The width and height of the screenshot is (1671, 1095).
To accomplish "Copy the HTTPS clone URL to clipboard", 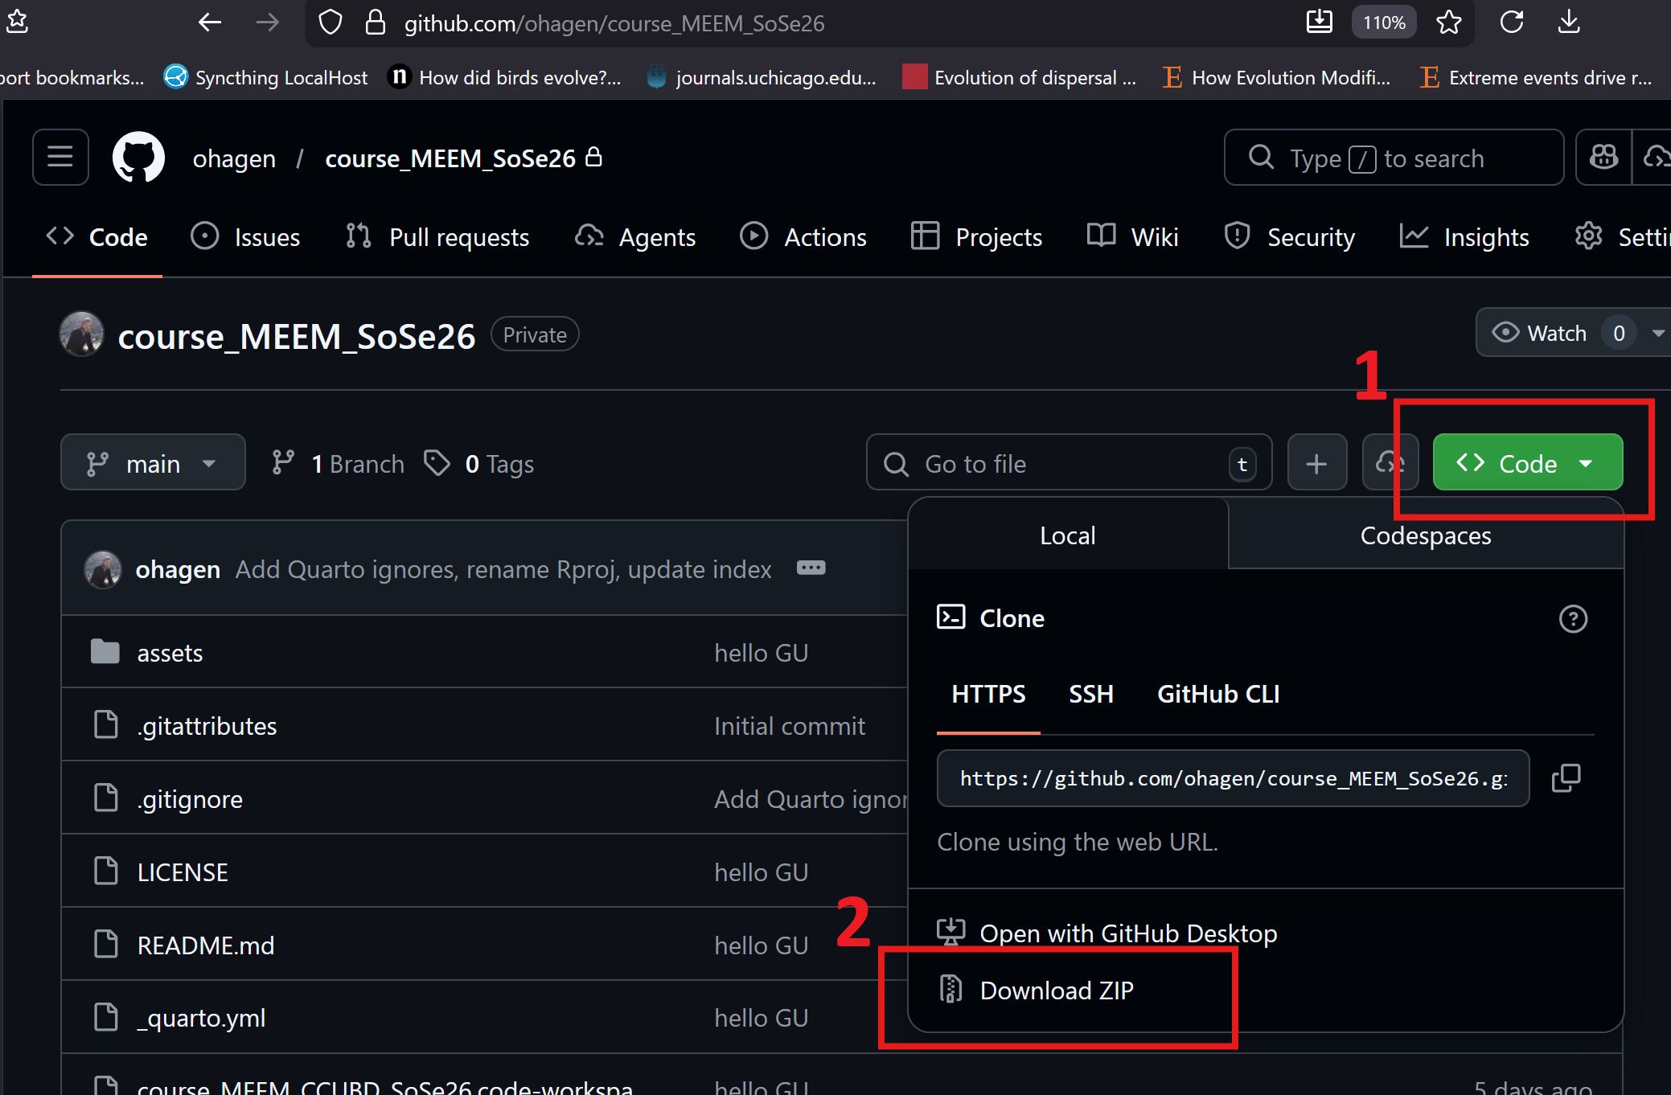I will tap(1565, 777).
